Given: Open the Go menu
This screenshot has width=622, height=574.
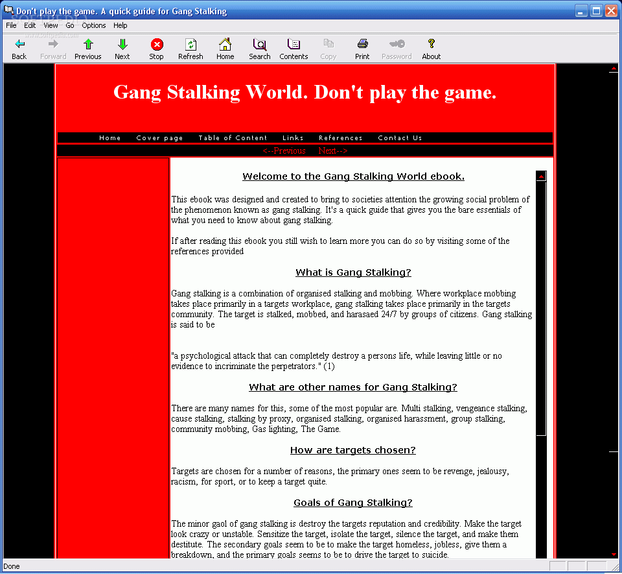Looking at the screenshot, I should click(70, 25).
